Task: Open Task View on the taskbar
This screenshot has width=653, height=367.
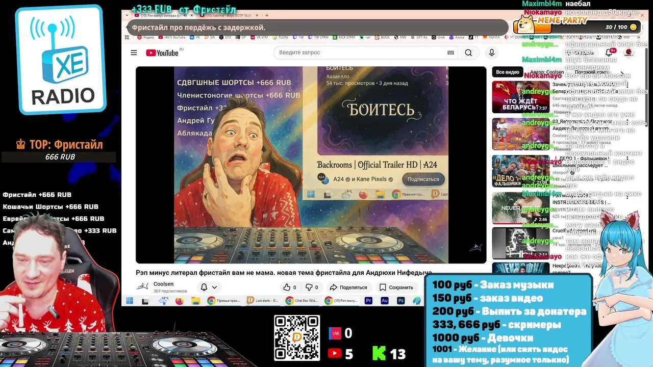Action: [x=145, y=301]
